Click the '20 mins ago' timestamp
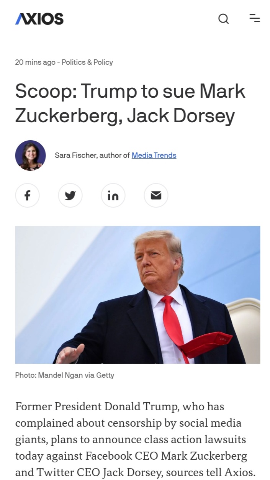Viewport: 270px width, 480px height. click(x=35, y=62)
